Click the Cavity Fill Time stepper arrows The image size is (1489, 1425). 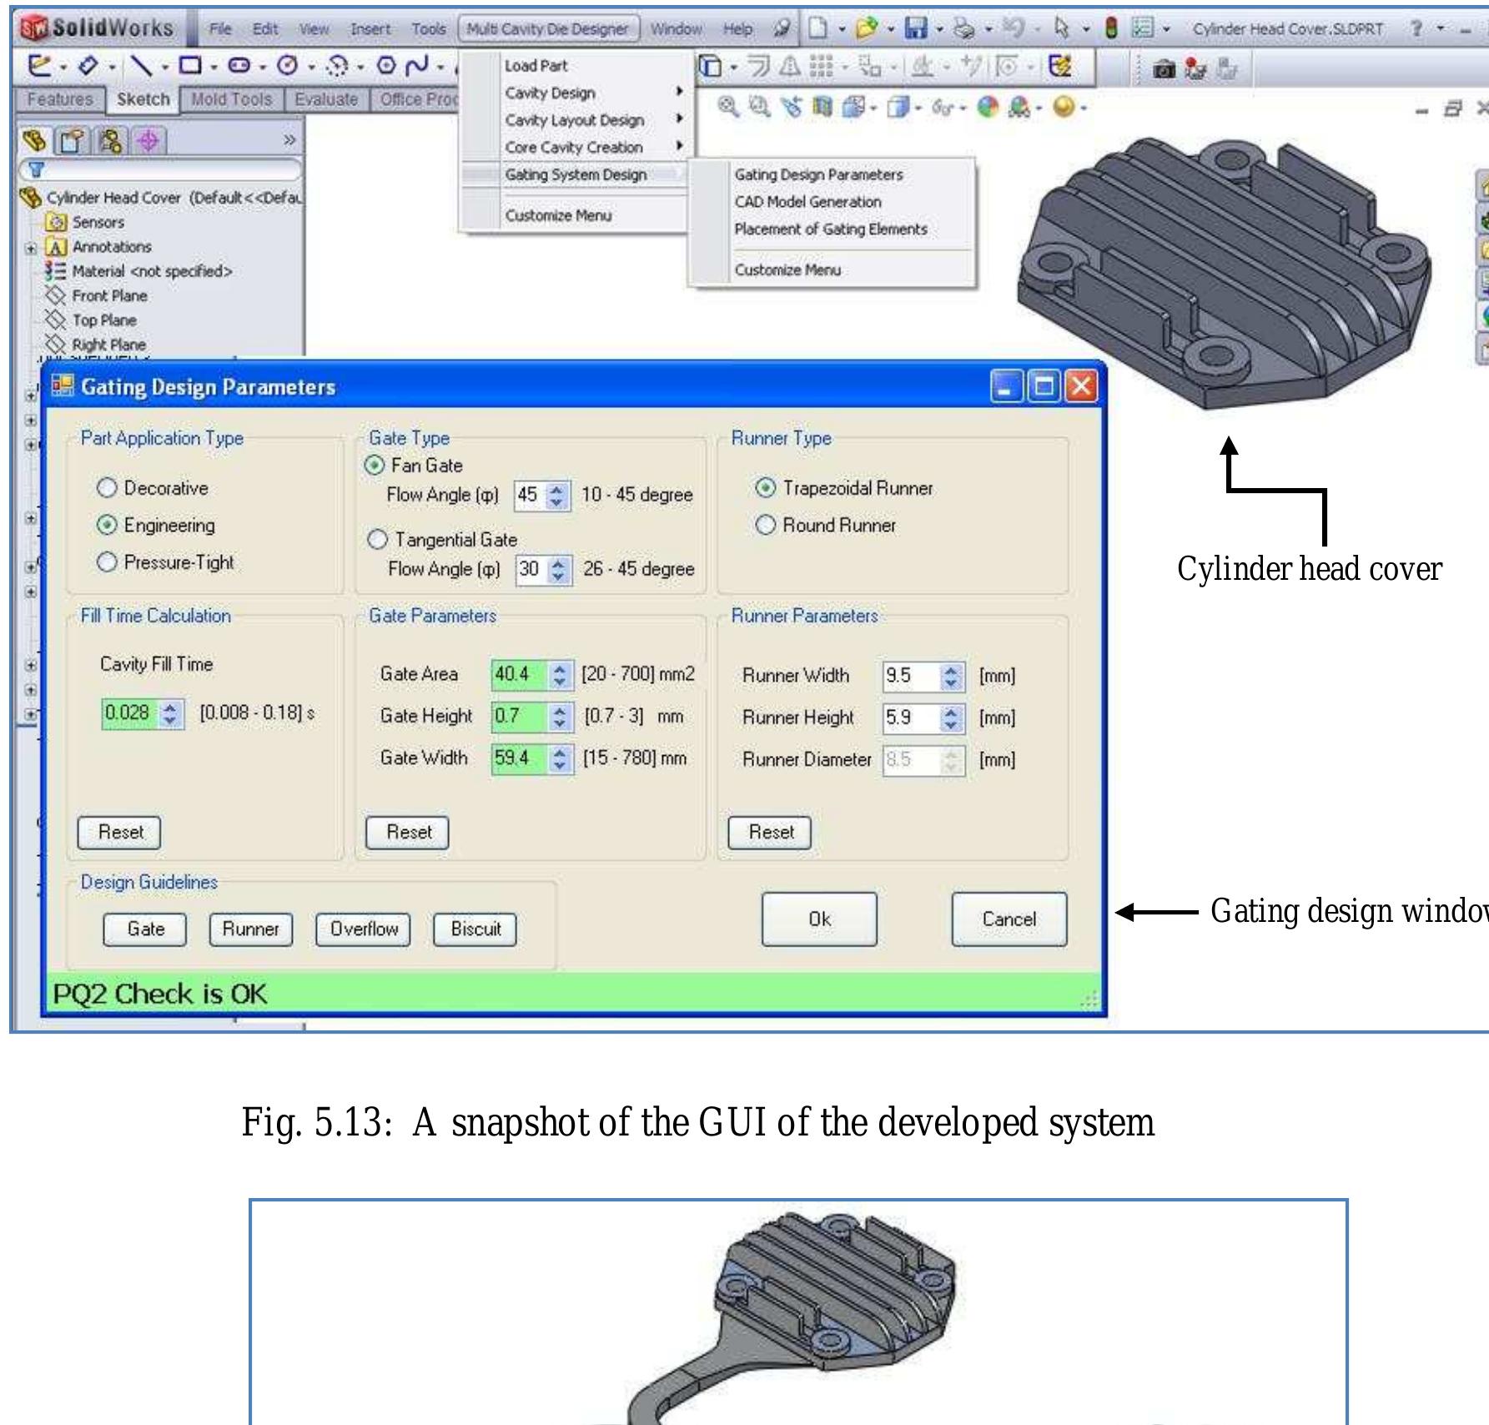click(x=170, y=713)
